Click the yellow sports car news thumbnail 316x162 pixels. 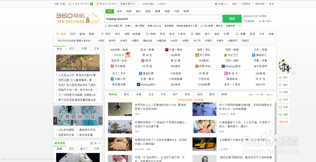[x=204, y=144]
